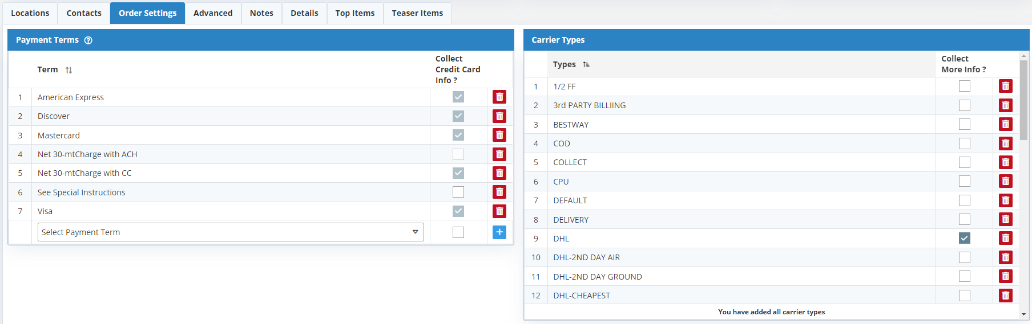Delete the Mastercard payment term
The width and height of the screenshot is (1032, 324).
[499, 135]
